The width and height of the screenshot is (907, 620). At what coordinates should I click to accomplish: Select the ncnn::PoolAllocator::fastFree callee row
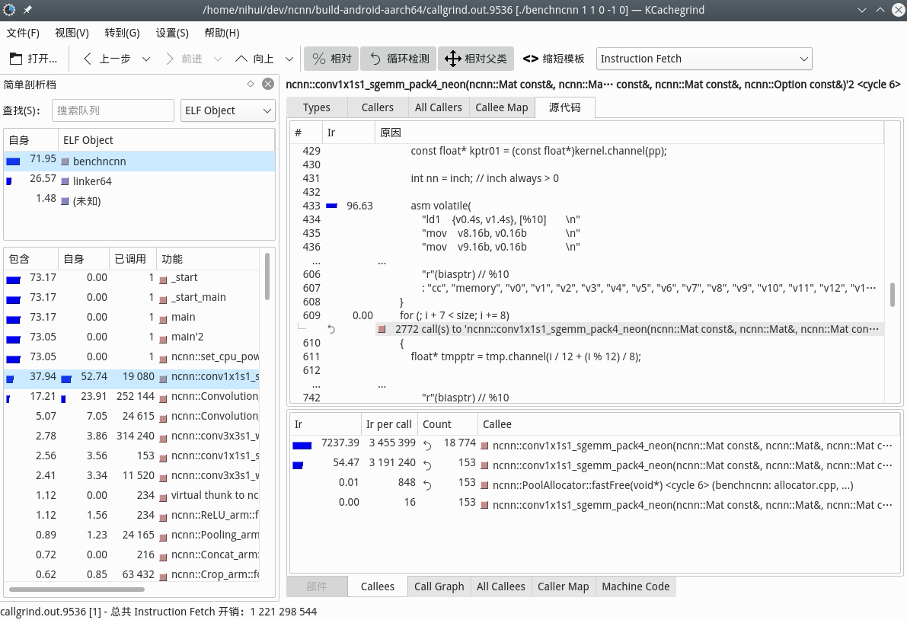(595, 484)
